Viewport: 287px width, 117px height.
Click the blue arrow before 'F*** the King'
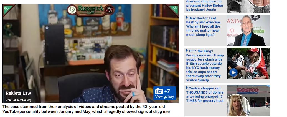pos(187,50)
